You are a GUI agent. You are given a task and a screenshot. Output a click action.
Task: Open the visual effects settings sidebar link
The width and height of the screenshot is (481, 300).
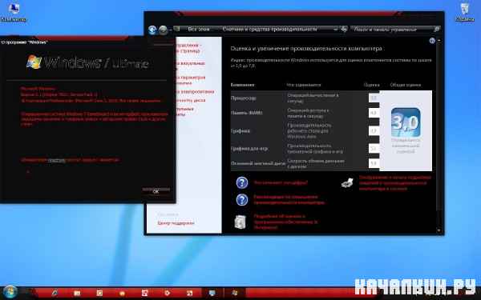190,66
